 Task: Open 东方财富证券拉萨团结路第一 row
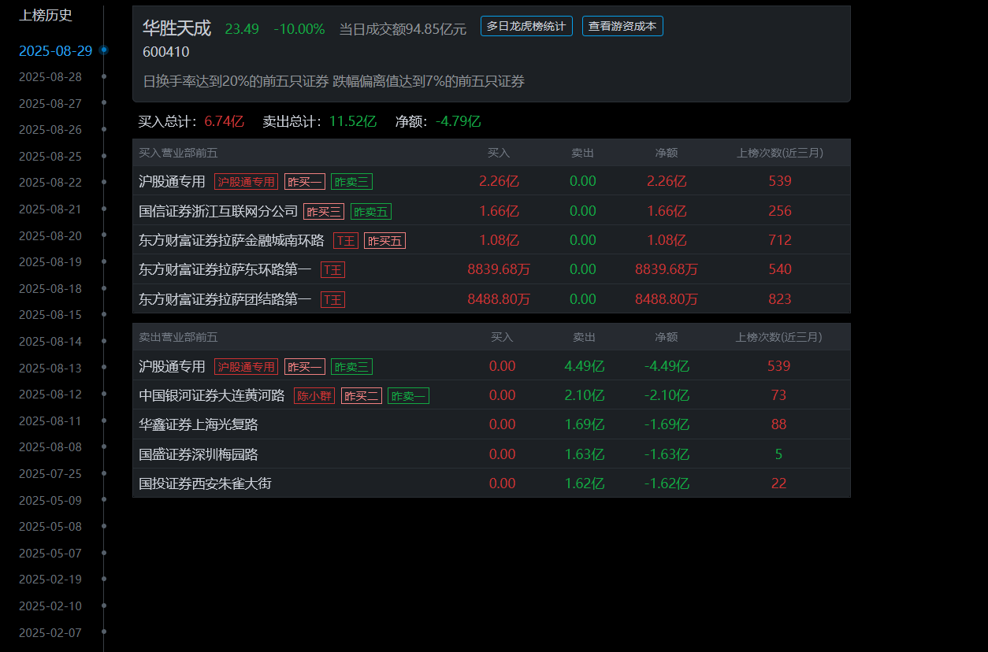click(492, 299)
